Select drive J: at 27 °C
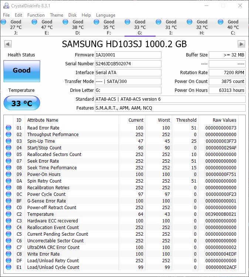The width and height of the screenshot is (249, 277). tap(16, 27)
